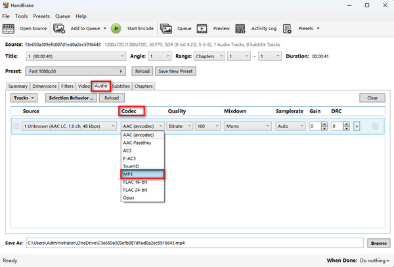The height and width of the screenshot is (267, 394).
Task: Click the Clear button
Action: pyautogui.click(x=372, y=98)
